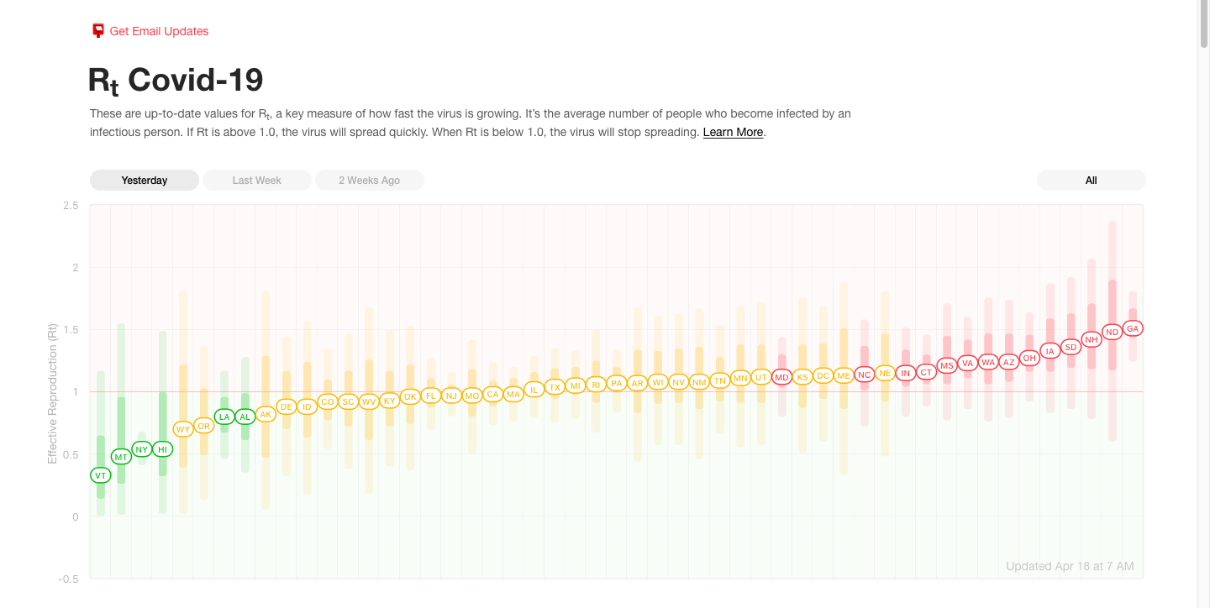Click the red mailbox email updates icon
This screenshot has width=1210, height=608.
tap(98, 31)
